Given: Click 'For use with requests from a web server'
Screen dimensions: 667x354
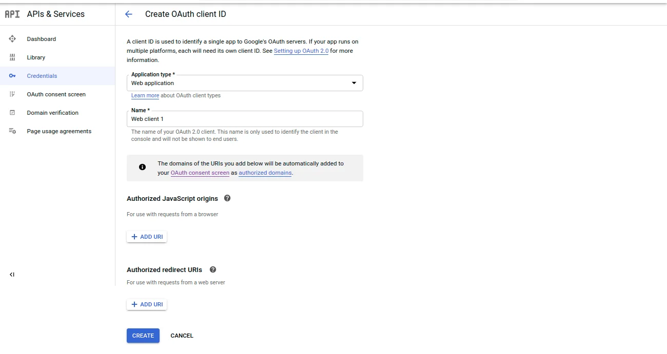Looking at the screenshot, I should pyautogui.click(x=176, y=282).
